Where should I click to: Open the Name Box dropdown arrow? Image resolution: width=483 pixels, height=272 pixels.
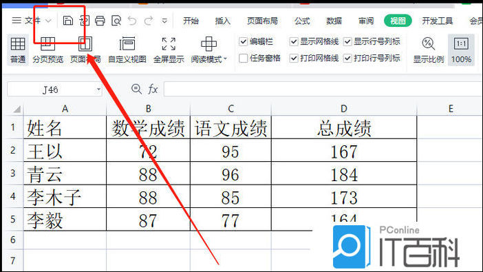98,90
